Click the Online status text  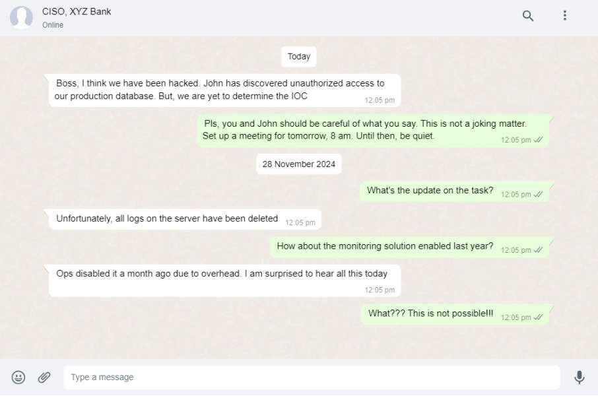click(x=53, y=25)
